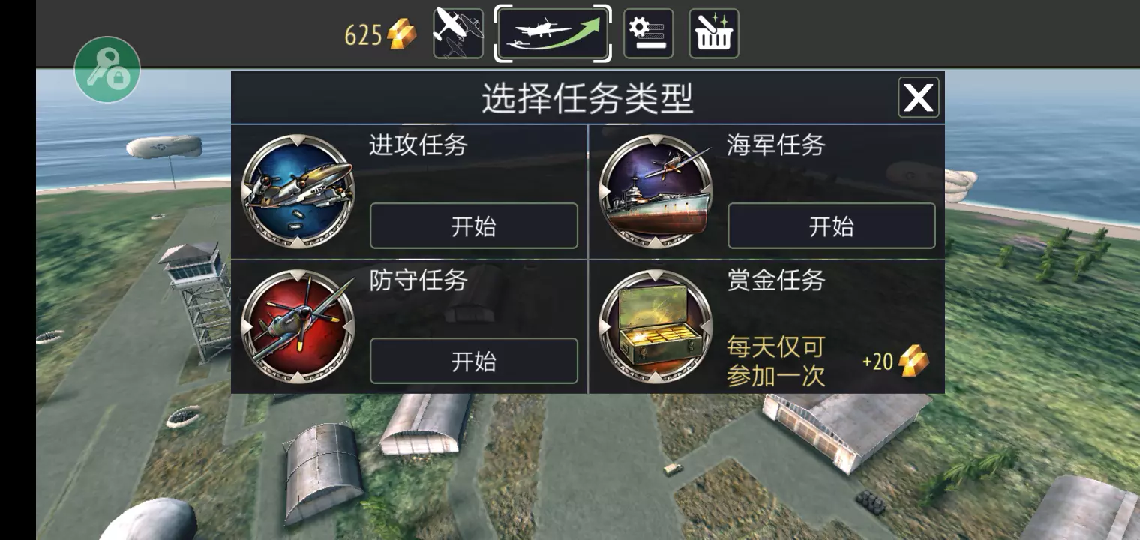Open the aircraft hangar planes icon
Image resolution: width=1140 pixels, height=540 pixels.
(x=458, y=34)
